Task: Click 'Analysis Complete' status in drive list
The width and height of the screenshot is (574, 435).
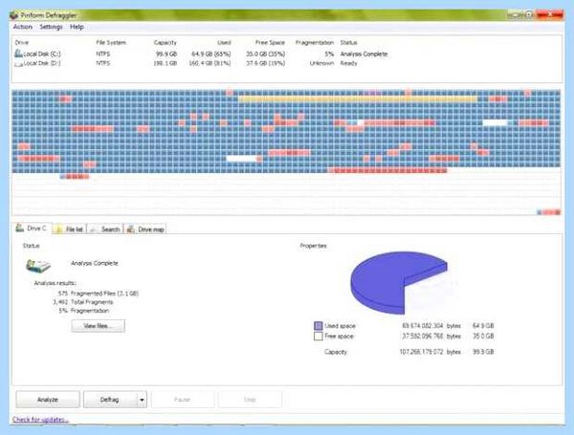Action: tap(364, 54)
